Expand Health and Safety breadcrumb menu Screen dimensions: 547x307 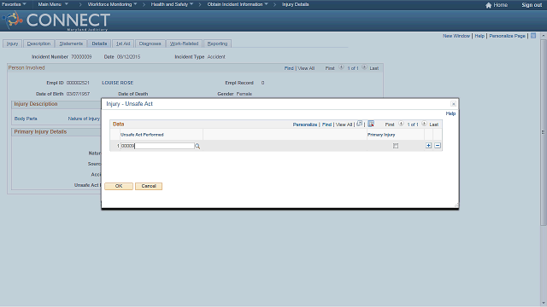172,4
